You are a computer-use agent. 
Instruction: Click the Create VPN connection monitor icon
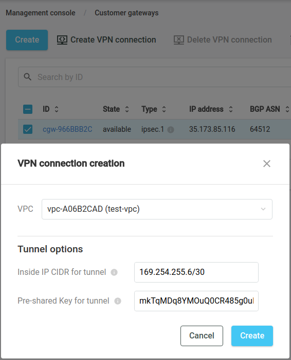pos(62,40)
